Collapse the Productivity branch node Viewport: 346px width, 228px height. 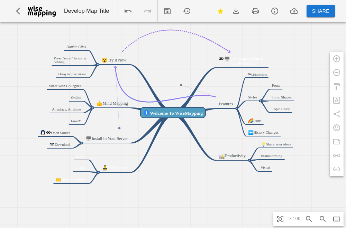(249, 160)
